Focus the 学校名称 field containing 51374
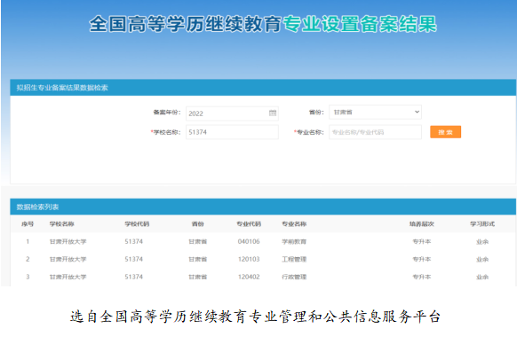 (x=232, y=132)
